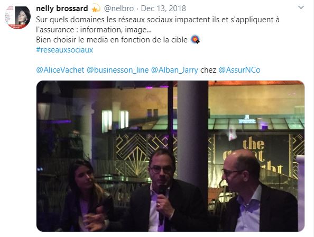Open the @AliceVachet mention
This screenshot has width=314, height=237.
click(x=60, y=70)
